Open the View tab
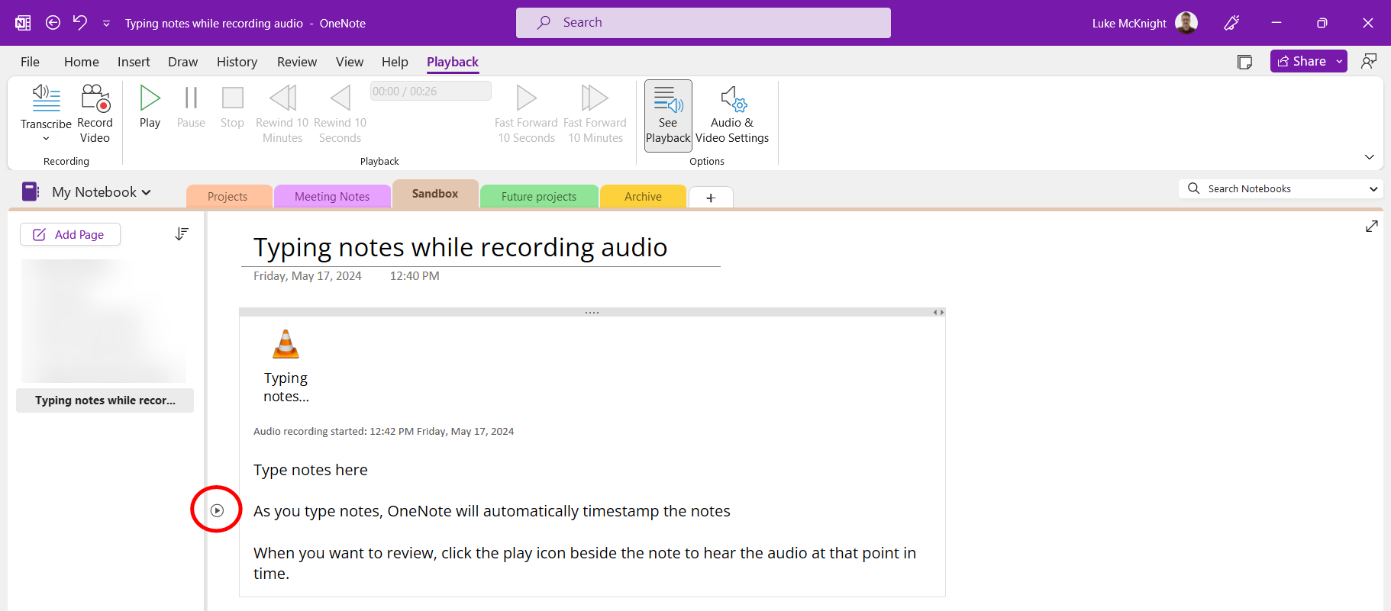 click(350, 62)
